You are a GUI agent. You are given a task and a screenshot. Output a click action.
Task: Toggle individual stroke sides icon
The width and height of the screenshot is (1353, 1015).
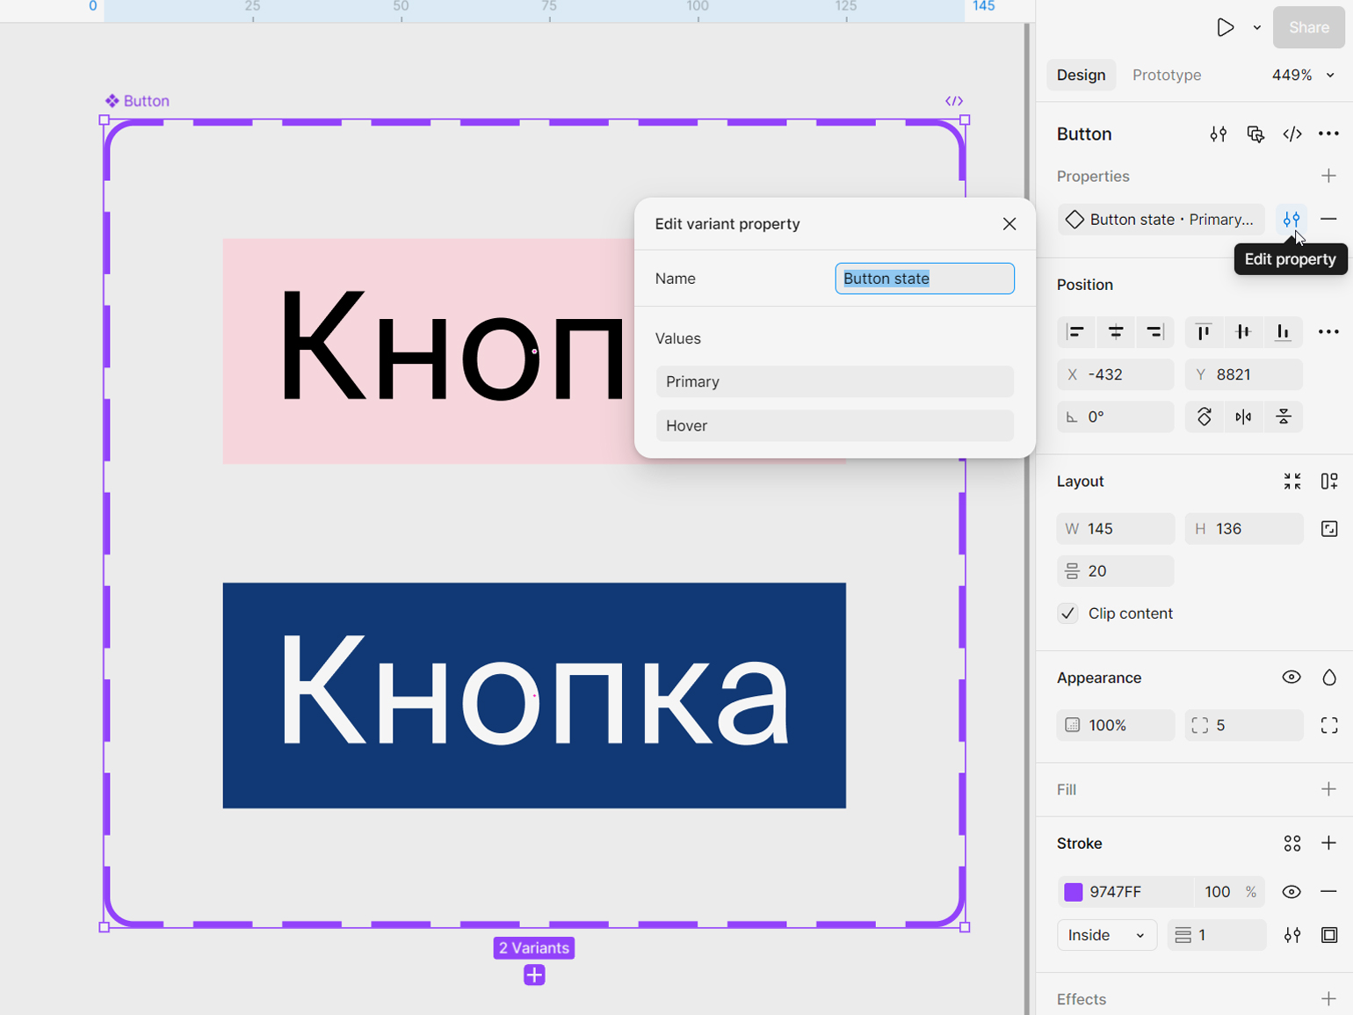(x=1329, y=935)
